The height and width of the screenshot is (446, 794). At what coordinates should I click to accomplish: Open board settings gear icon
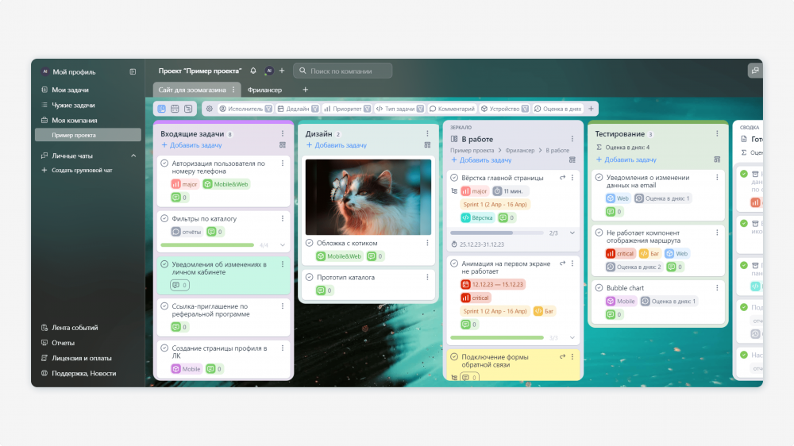209,109
